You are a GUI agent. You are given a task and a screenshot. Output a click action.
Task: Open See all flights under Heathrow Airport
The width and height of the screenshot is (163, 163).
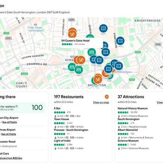9,134
